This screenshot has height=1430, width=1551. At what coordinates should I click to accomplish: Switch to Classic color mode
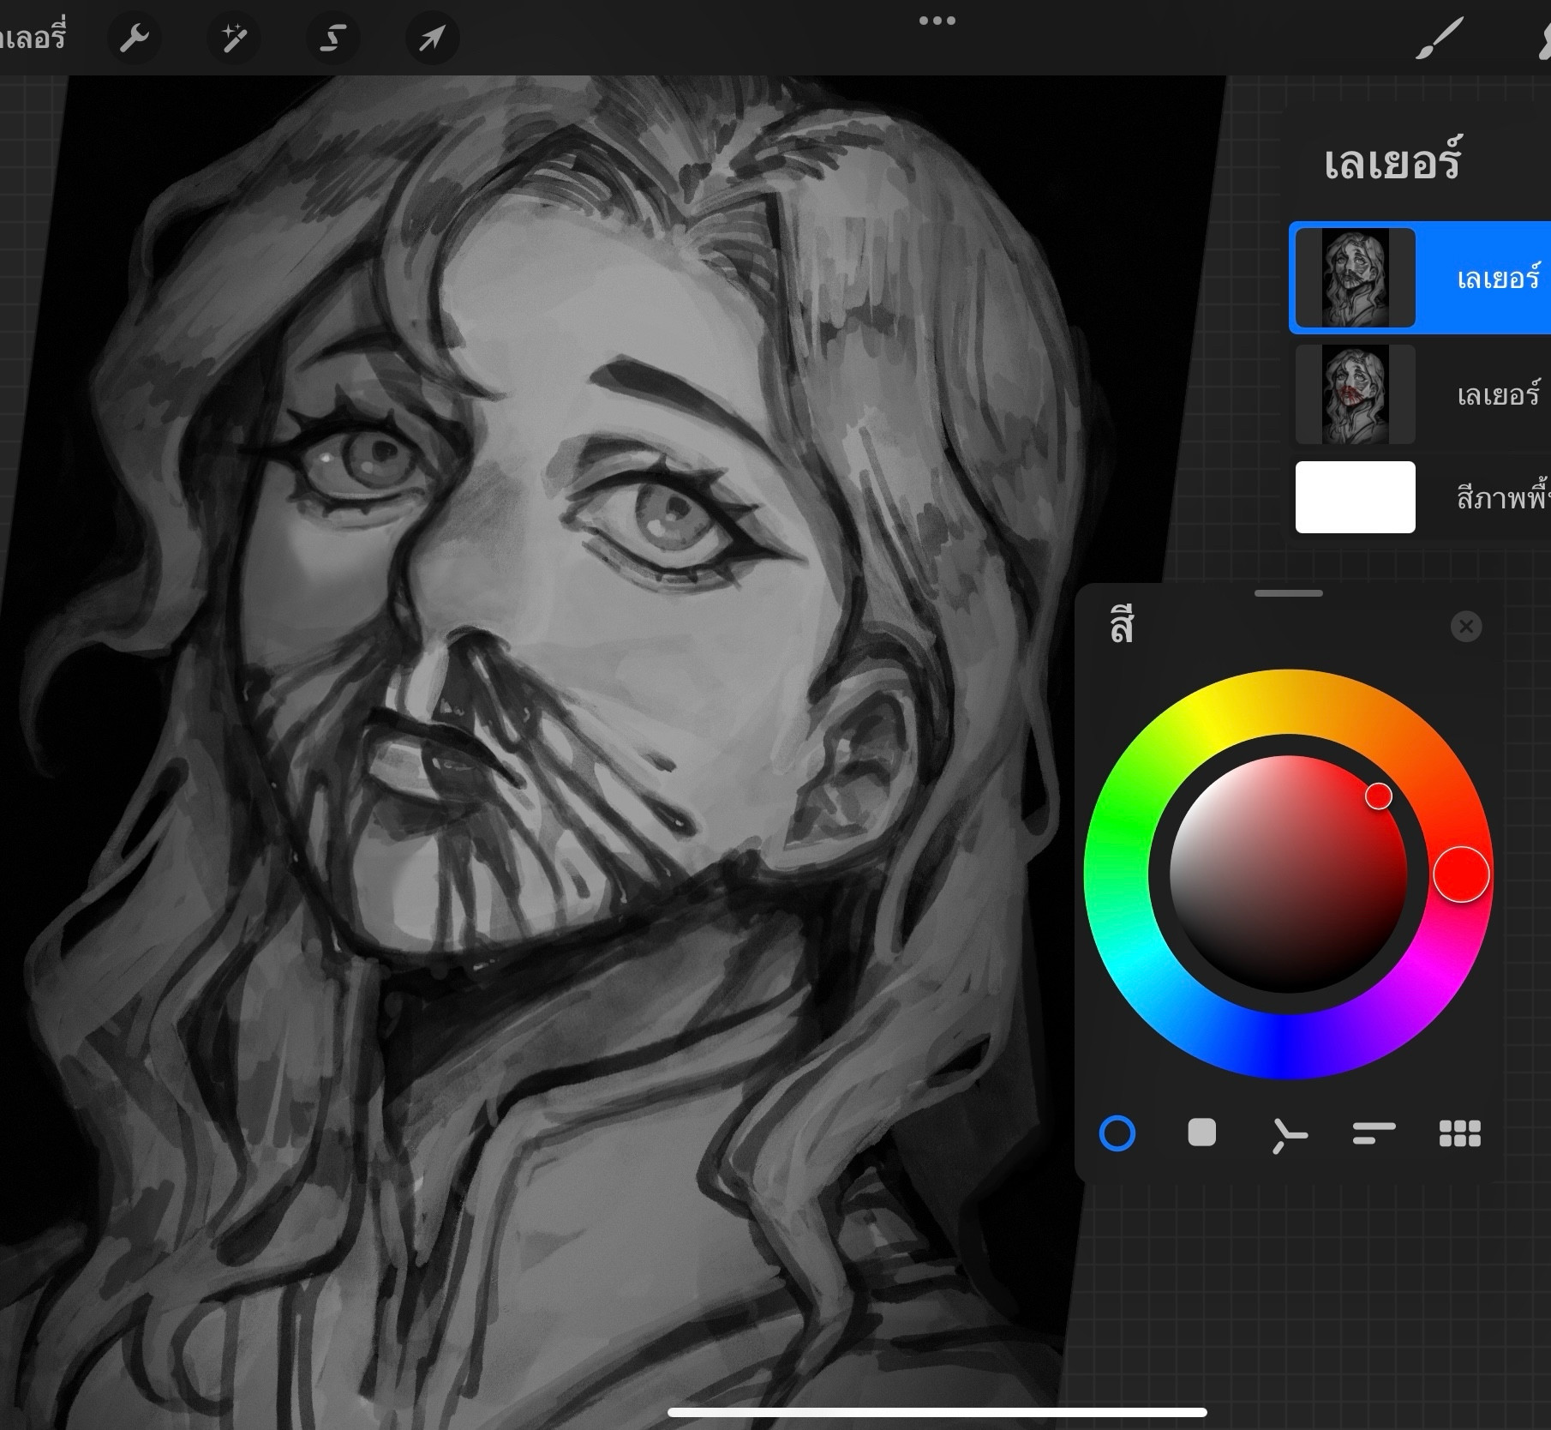coord(1202,1133)
